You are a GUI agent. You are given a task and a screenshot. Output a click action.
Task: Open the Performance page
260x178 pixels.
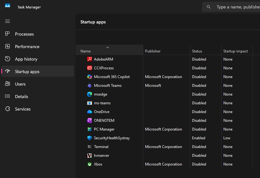pos(27,47)
